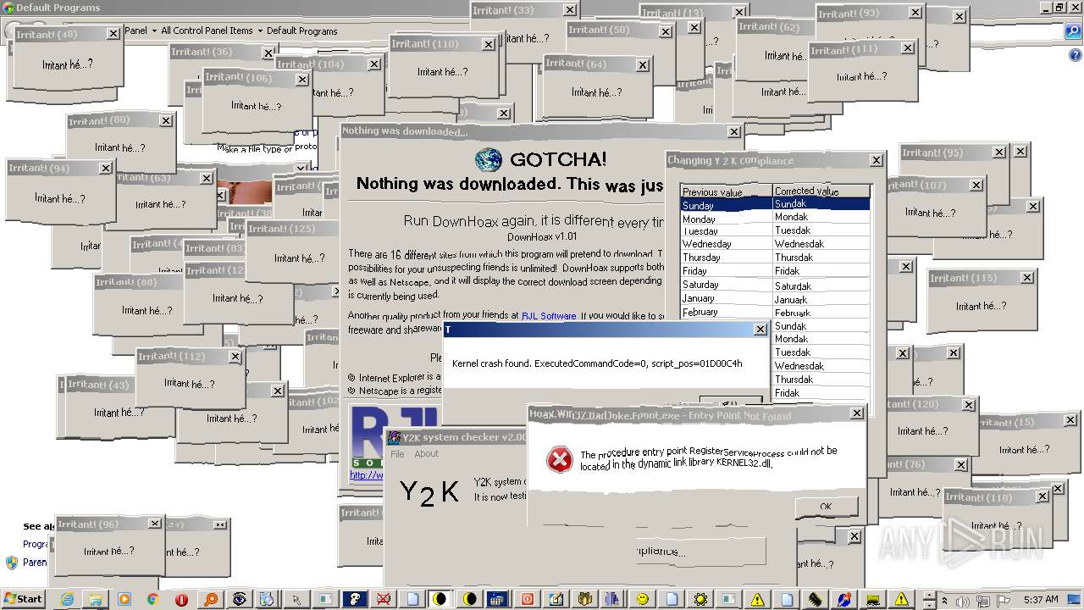Expand arrow after All Control Panel Items
The width and height of the screenshot is (1084, 610).
(x=260, y=31)
